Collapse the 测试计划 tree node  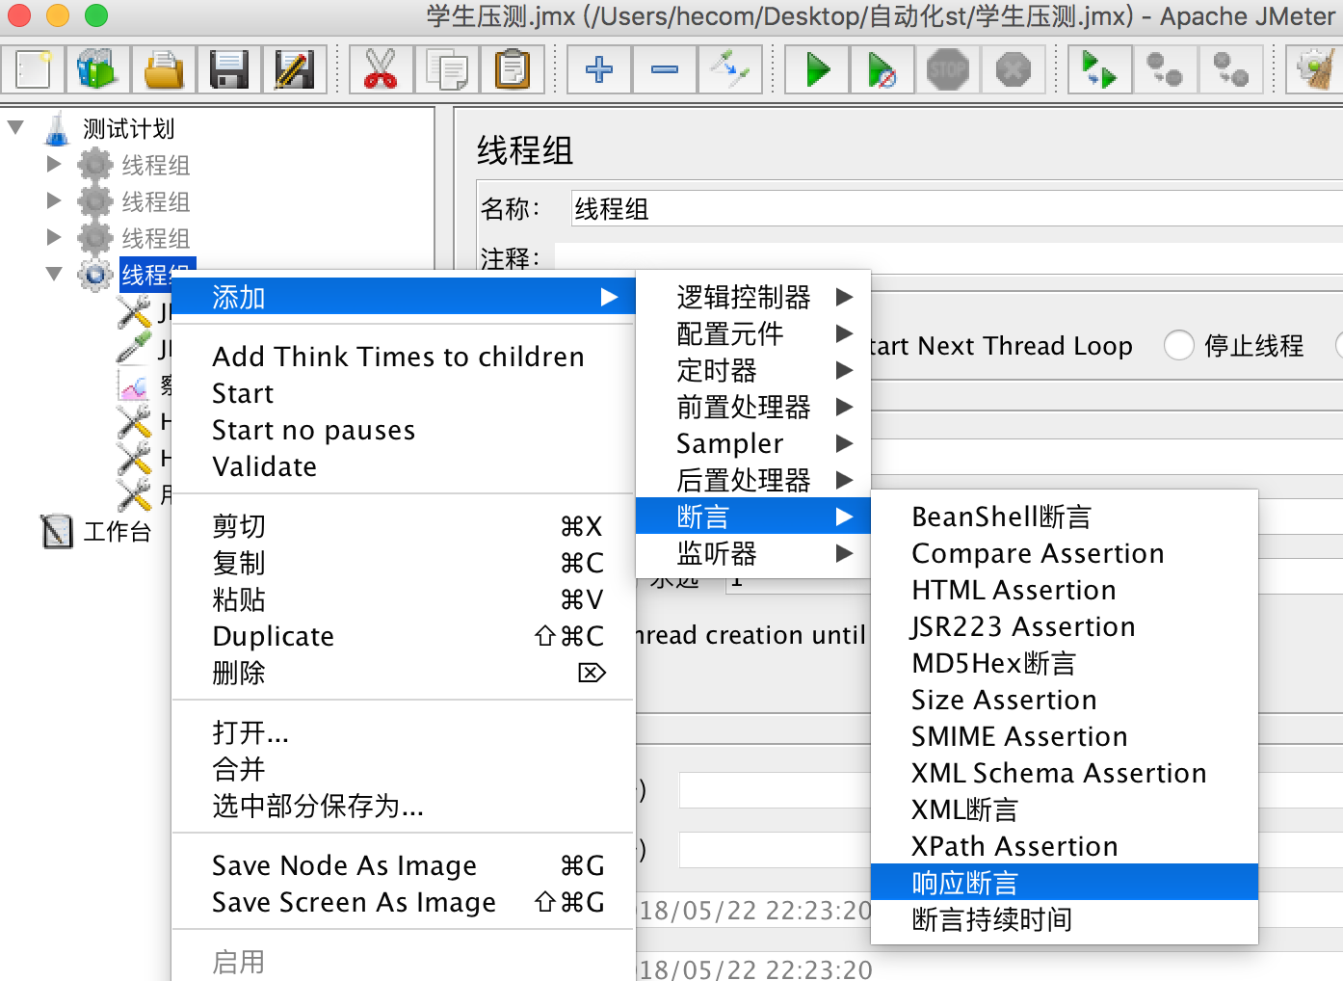tap(15, 127)
